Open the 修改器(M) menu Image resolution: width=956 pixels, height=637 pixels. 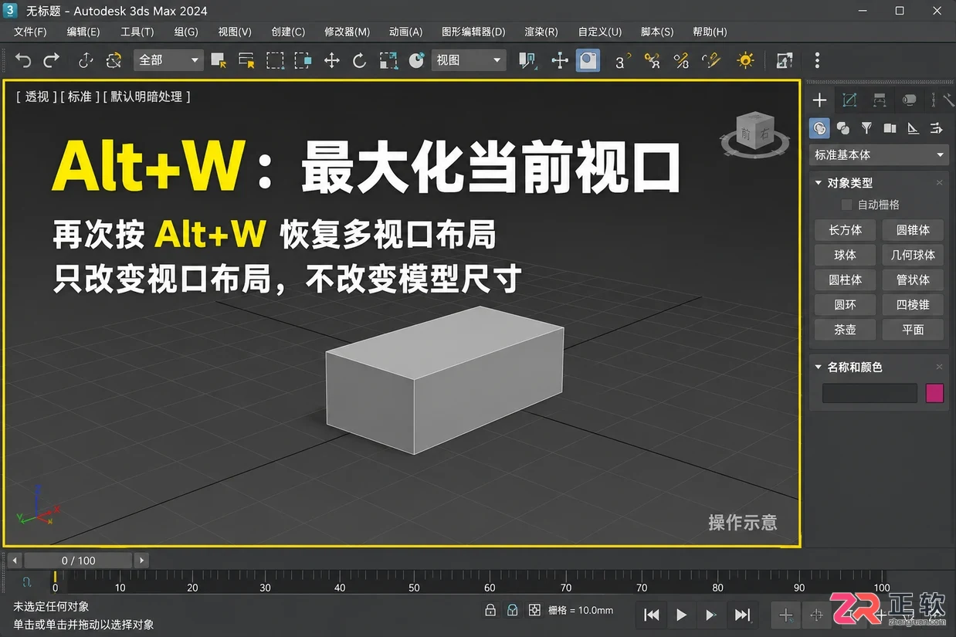coord(347,32)
